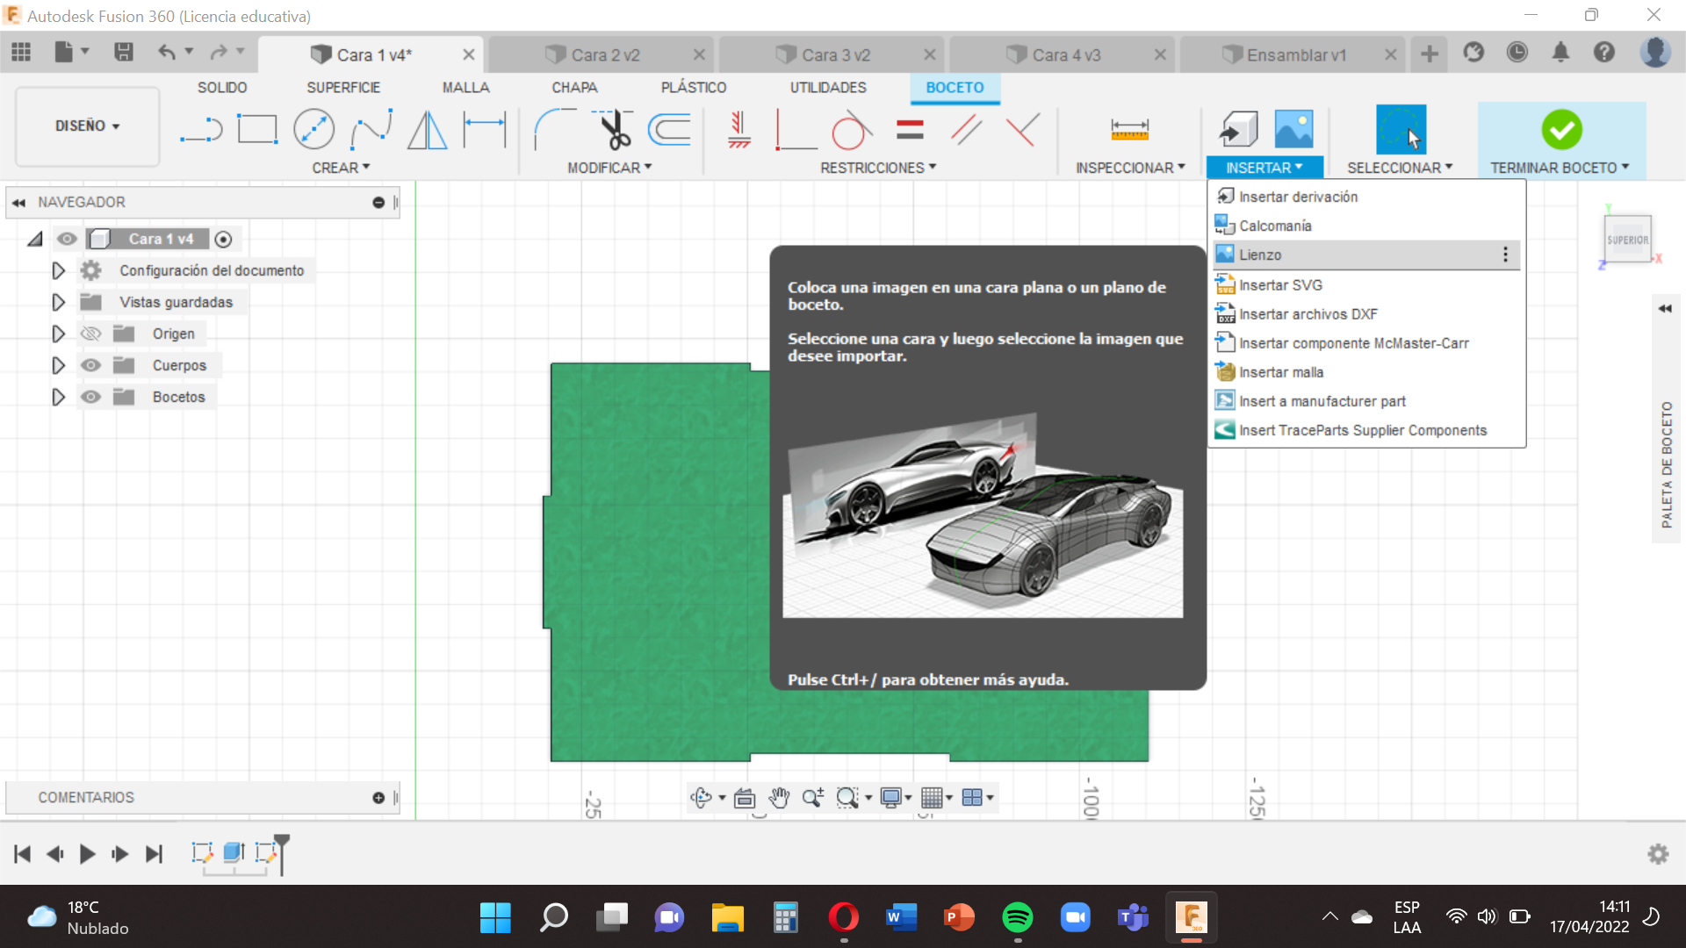
Task: Expand the PALETA DE BOCETO panel
Action: [1665, 308]
